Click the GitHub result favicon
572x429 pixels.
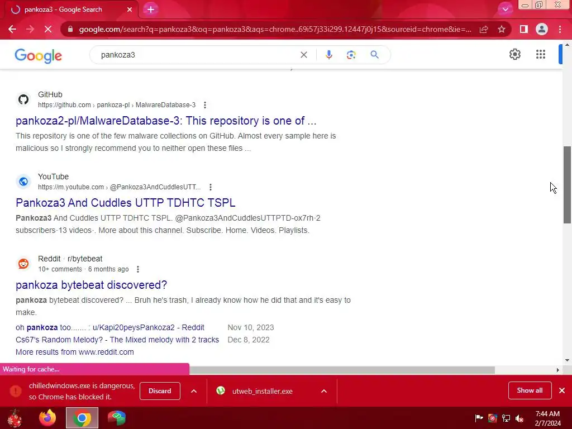coord(23,99)
